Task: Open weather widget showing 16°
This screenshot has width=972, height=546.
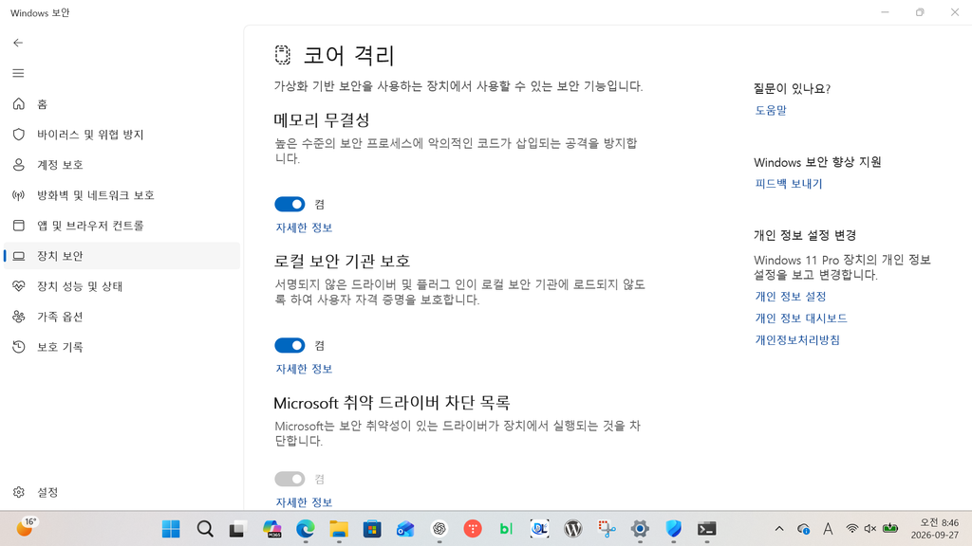Action: pyautogui.click(x=26, y=528)
